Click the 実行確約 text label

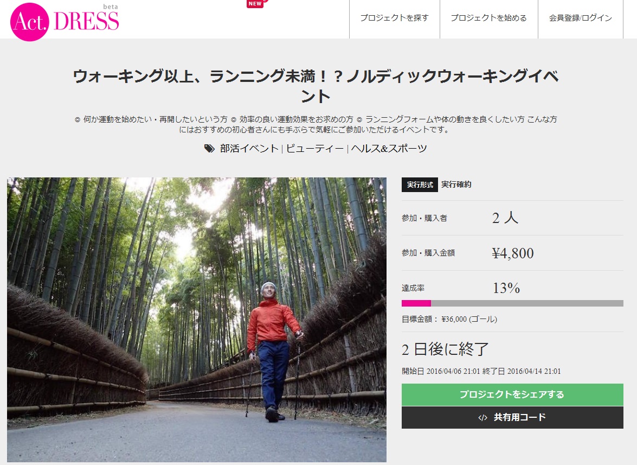tap(456, 184)
